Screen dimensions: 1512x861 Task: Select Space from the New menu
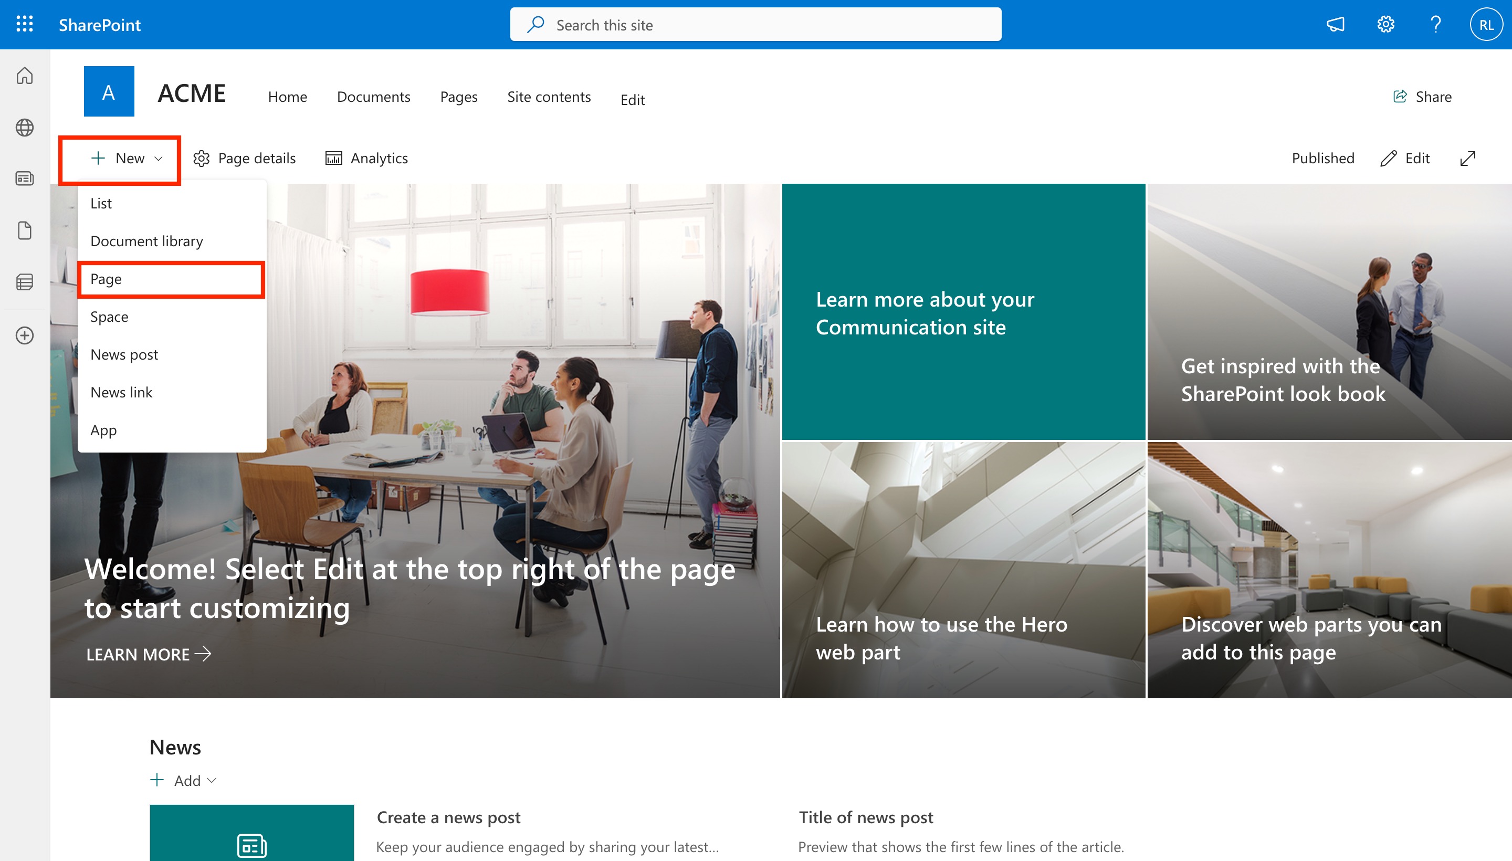point(172,317)
